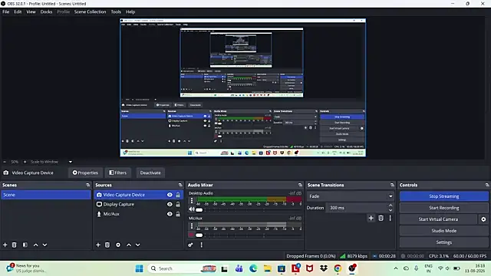Select Display Capture source row
Viewport: 491px width, 276px height.
click(x=139, y=205)
